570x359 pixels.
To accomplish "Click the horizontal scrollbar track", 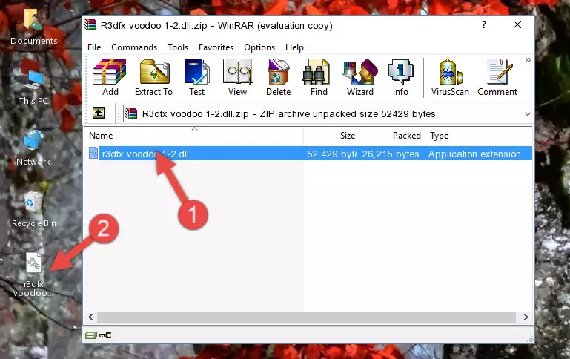I will pyautogui.click(x=306, y=317).
